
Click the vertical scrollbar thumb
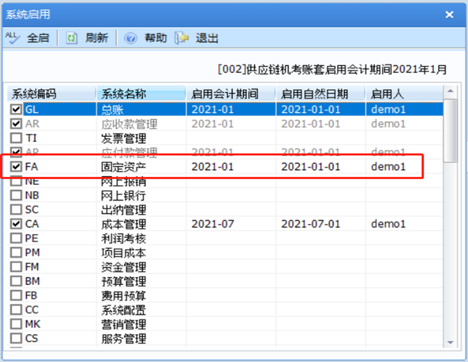450,131
